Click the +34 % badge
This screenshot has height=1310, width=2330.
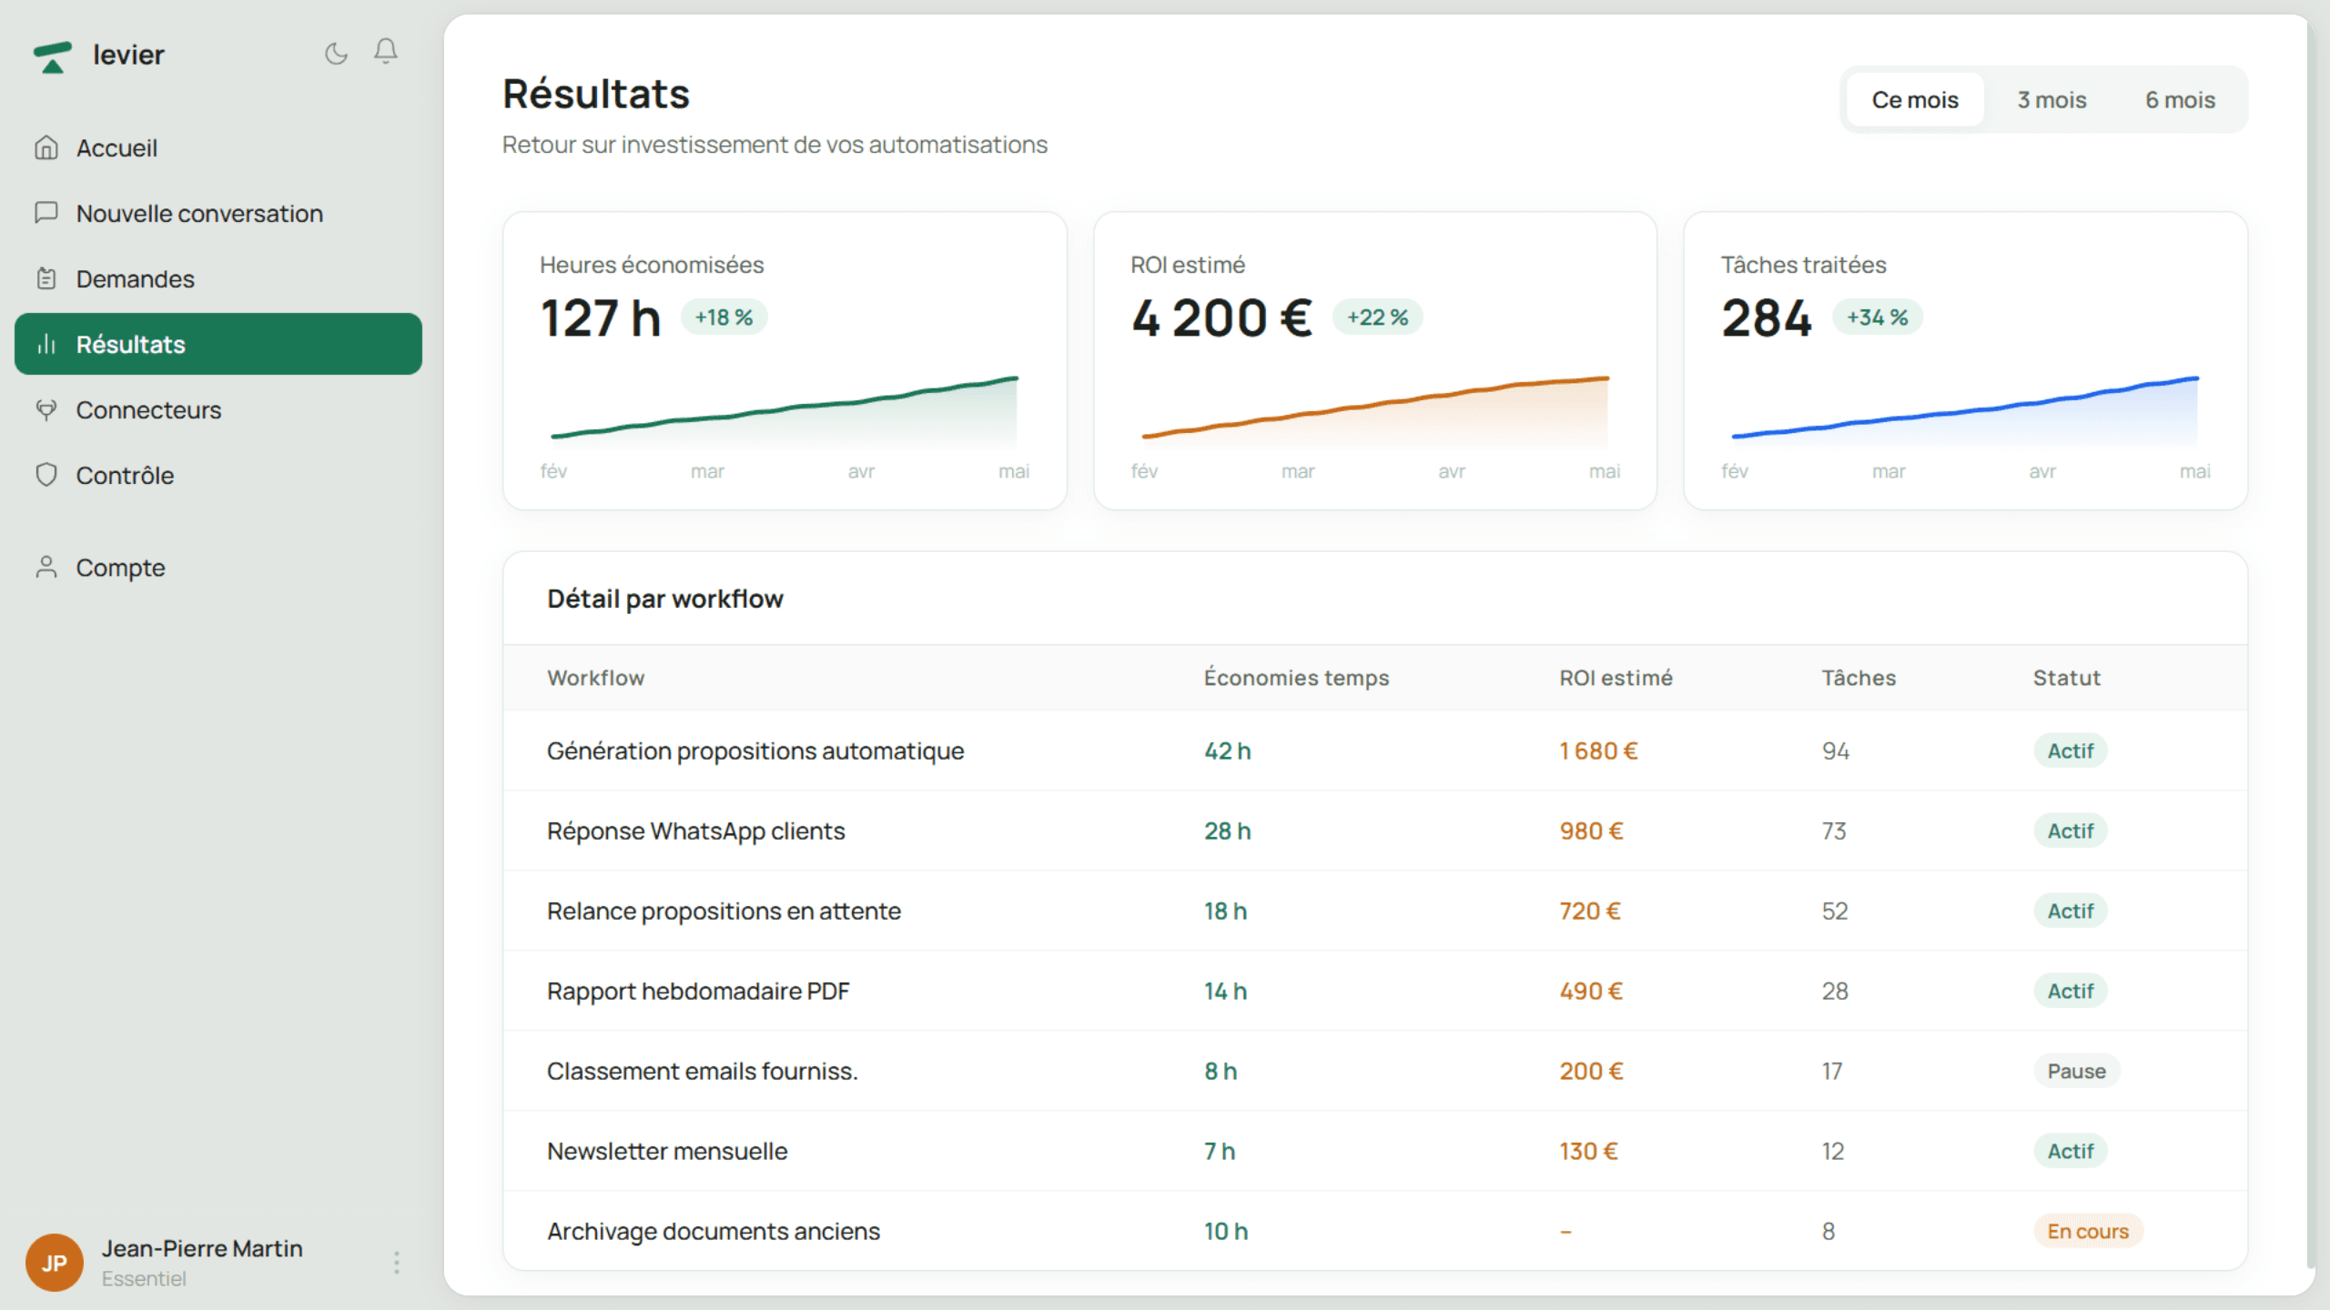tap(1877, 317)
